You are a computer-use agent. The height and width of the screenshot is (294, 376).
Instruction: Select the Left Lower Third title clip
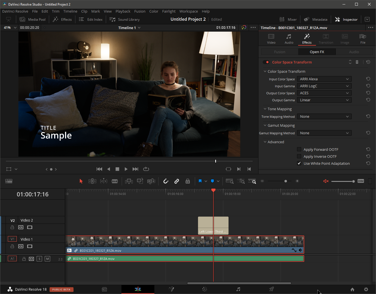point(213,225)
